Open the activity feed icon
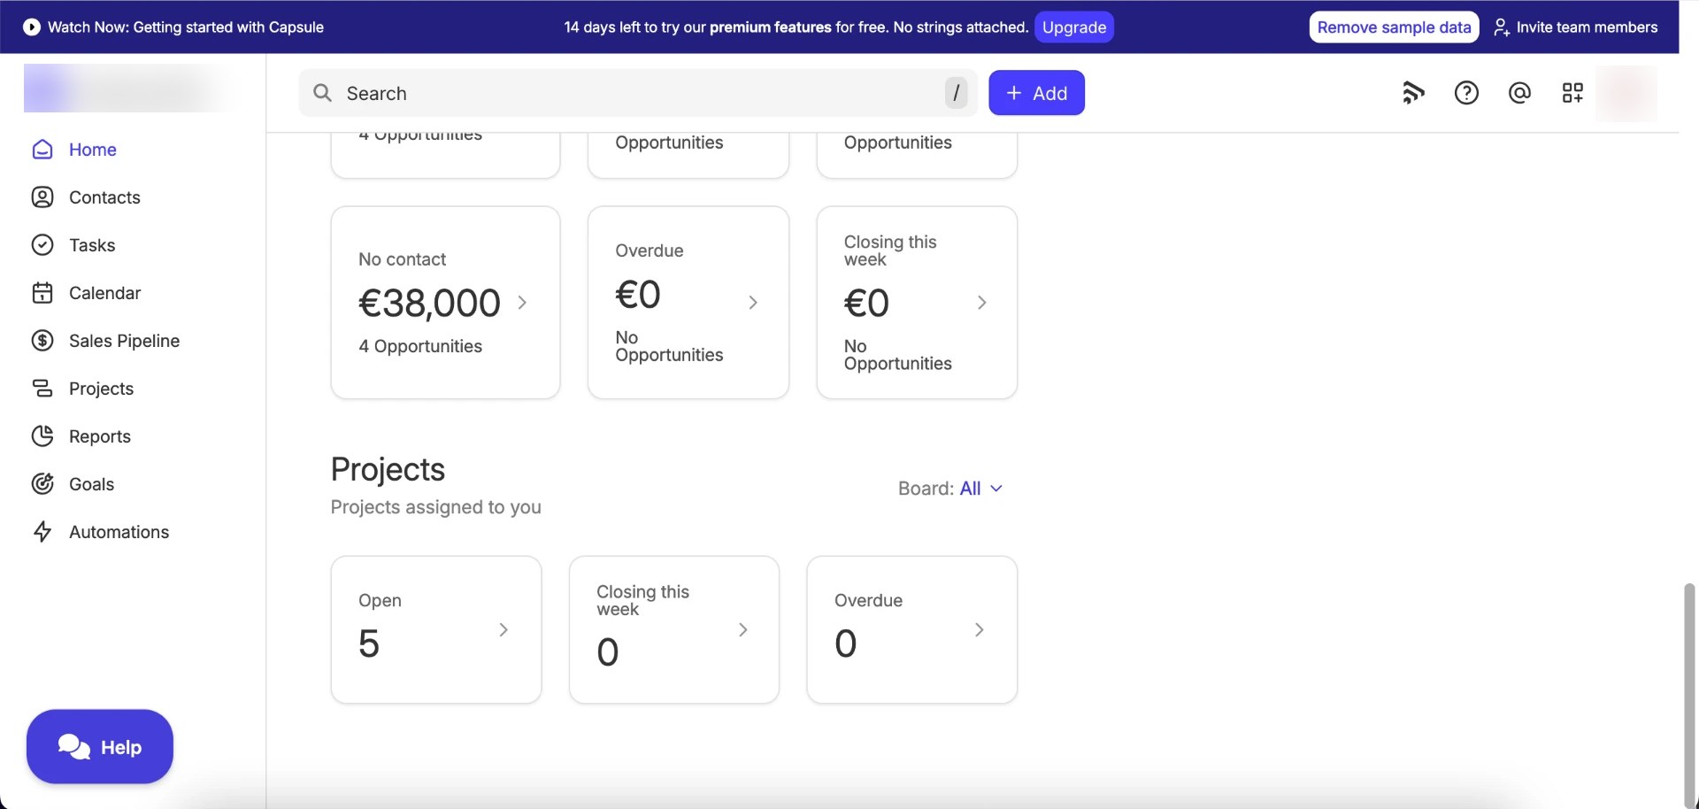 pos(1413,93)
